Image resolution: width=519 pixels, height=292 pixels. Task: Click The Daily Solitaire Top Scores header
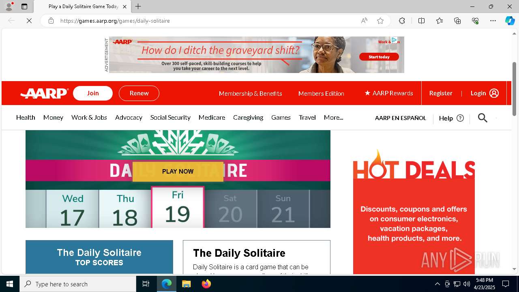[x=99, y=257]
